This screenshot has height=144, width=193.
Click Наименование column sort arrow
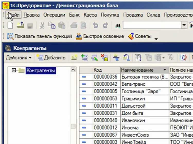coord(165,70)
